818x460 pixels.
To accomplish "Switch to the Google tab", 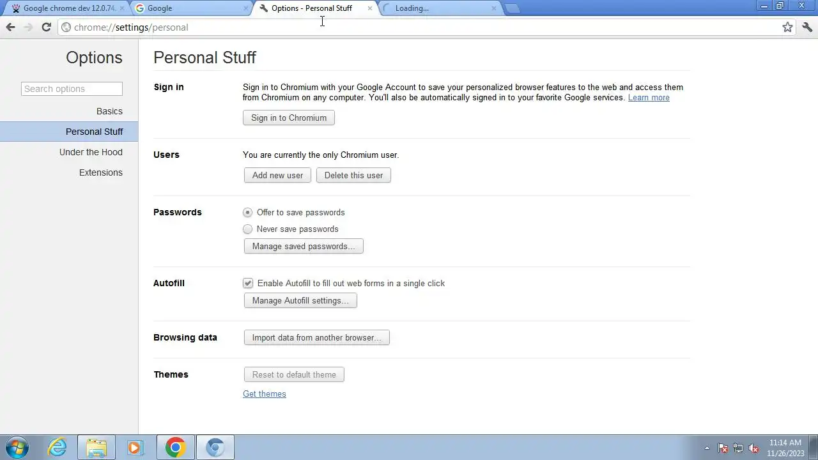I will [190, 8].
